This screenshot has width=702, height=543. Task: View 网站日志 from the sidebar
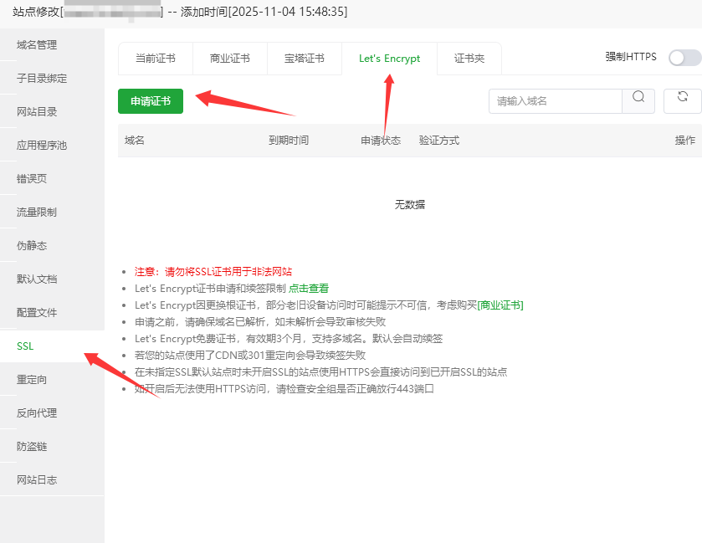37,479
